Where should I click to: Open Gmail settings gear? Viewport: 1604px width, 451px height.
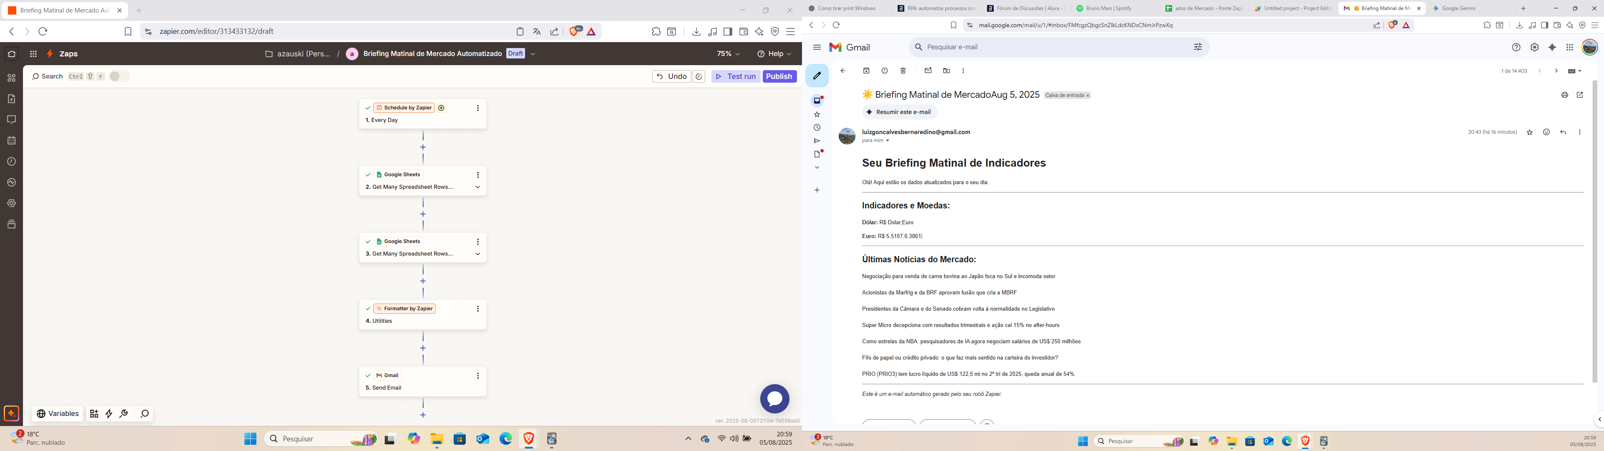[1534, 47]
